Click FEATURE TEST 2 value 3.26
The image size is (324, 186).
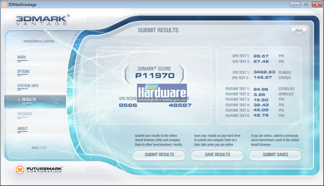259,94
